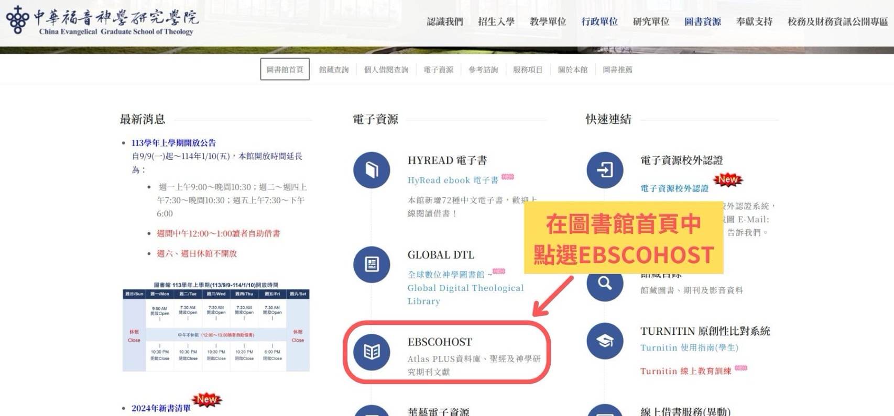Viewport: 894px width, 416px height.
Task: Select the 圖書館首頁 tab
Action: (x=285, y=69)
